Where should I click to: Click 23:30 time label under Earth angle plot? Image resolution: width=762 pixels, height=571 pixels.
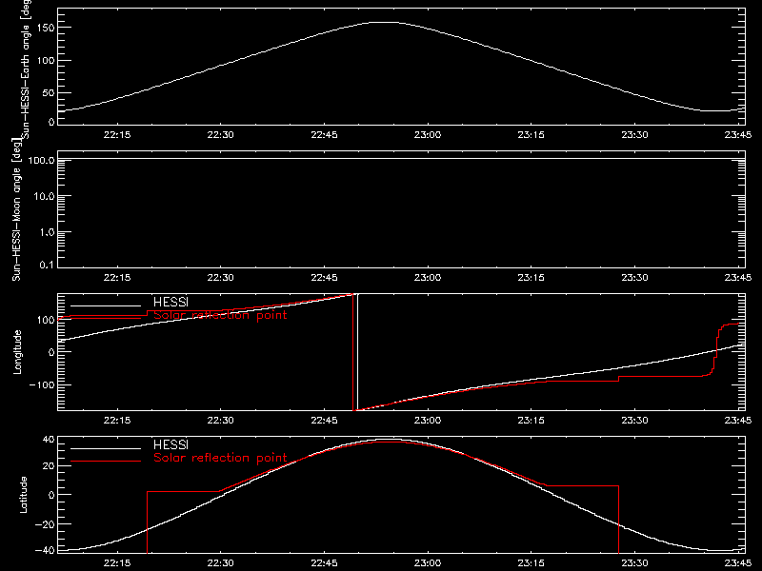(634, 135)
